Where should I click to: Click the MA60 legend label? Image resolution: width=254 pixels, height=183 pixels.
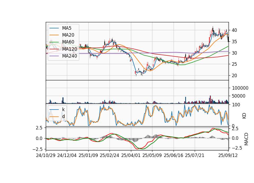(x=68, y=42)
